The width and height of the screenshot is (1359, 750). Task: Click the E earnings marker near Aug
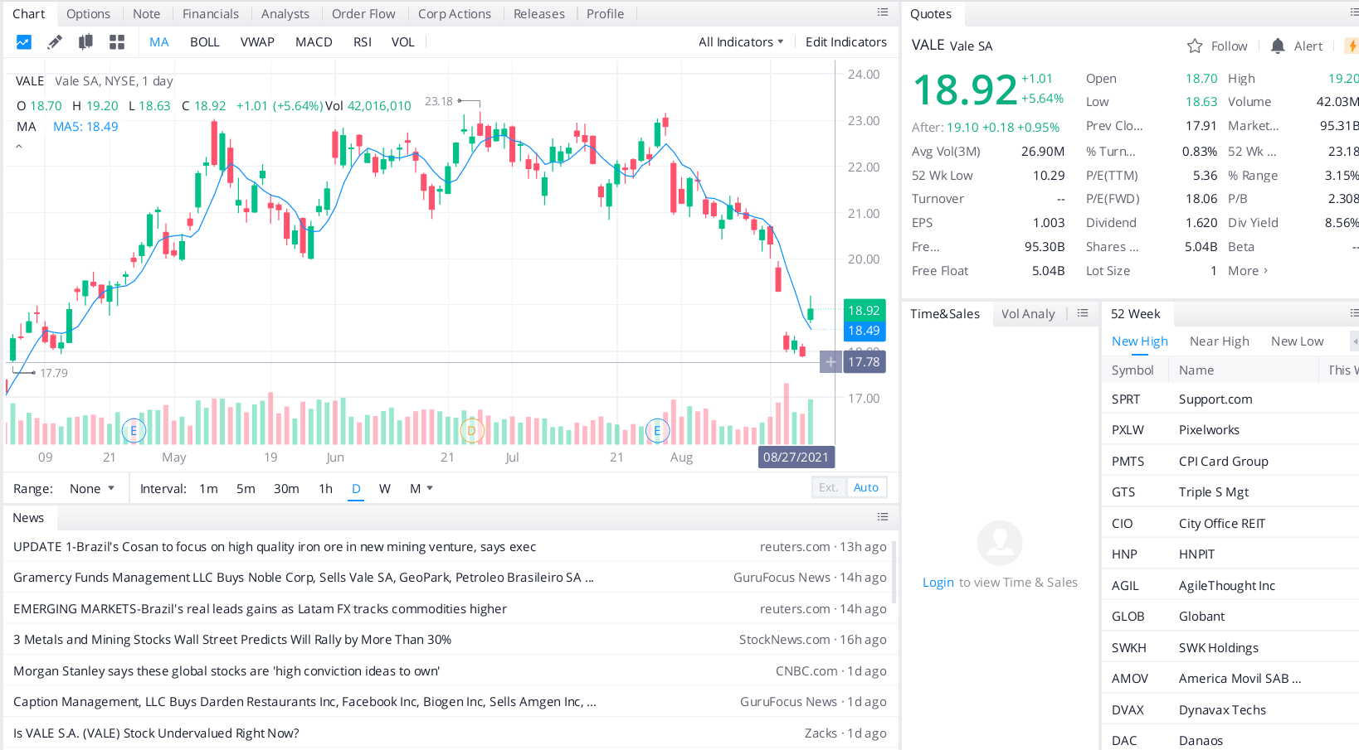click(657, 431)
